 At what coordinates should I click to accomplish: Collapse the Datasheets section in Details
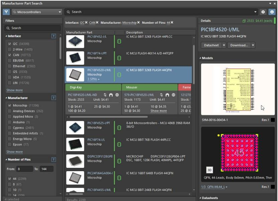pos(200,198)
